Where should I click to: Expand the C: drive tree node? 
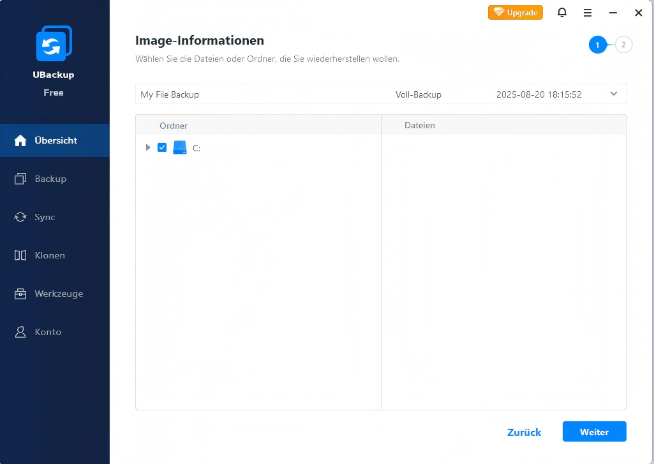pyautogui.click(x=148, y=147)
